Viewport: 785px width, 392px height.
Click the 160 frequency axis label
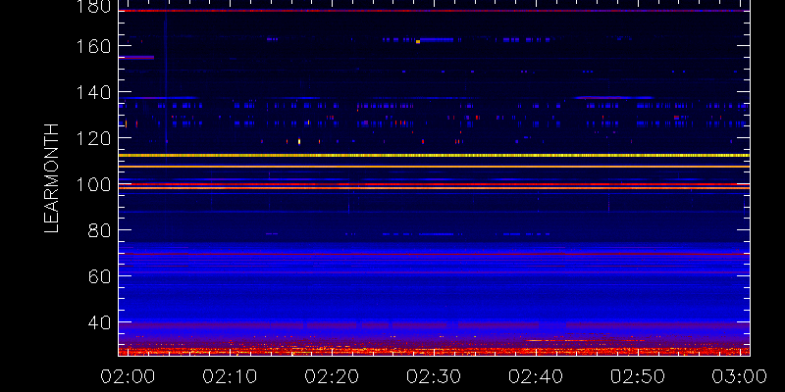click(x=94, y=46)
